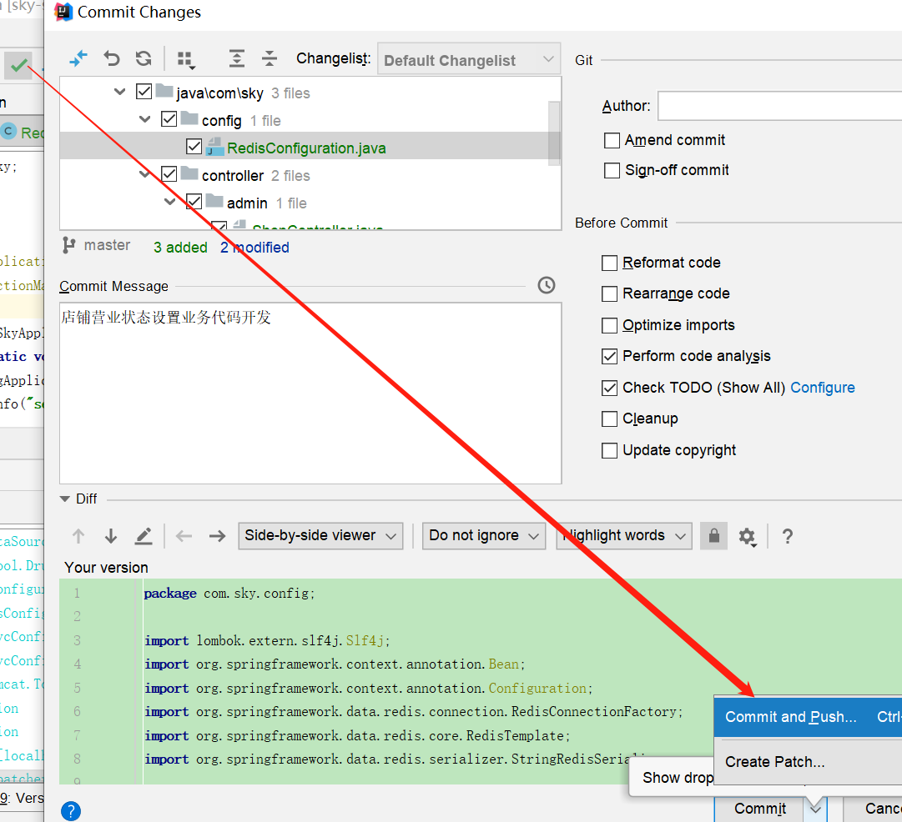Image resolution: width=902 pixels, height=822 pixels.
Task: Click into the Commit Message text area
Action: click(310, 393)
